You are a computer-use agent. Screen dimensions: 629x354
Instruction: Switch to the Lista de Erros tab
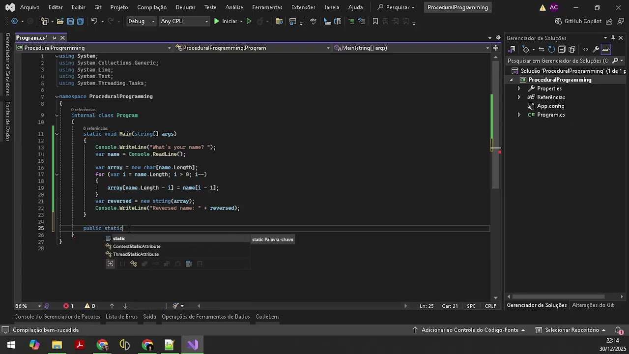pyautogui.click(x=122, y=317)
